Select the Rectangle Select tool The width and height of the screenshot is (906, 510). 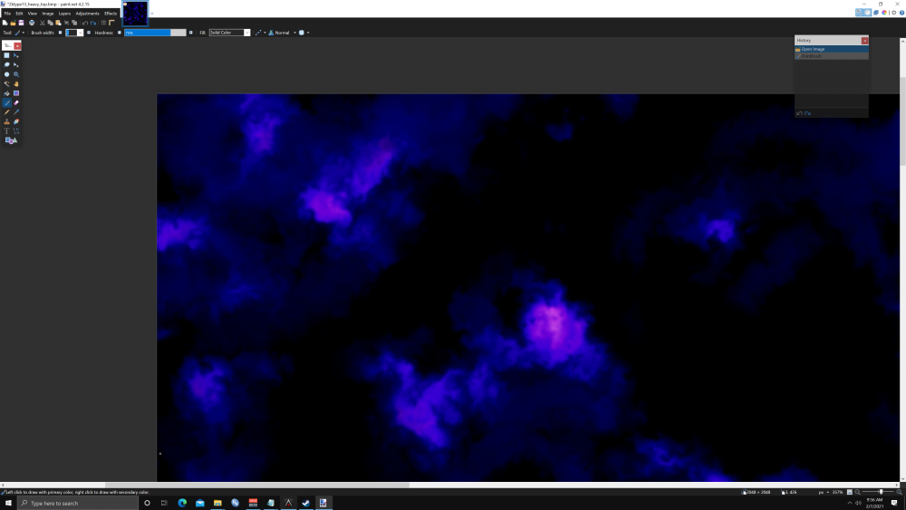(7, 55)
